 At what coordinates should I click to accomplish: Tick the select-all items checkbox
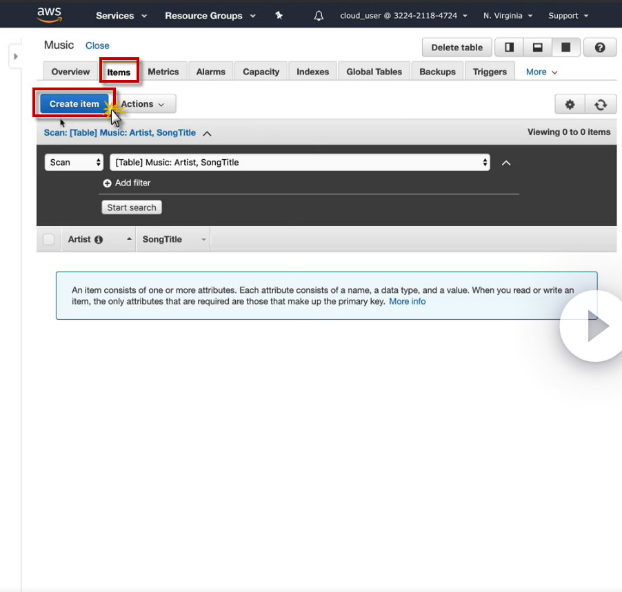coord(49,239)
